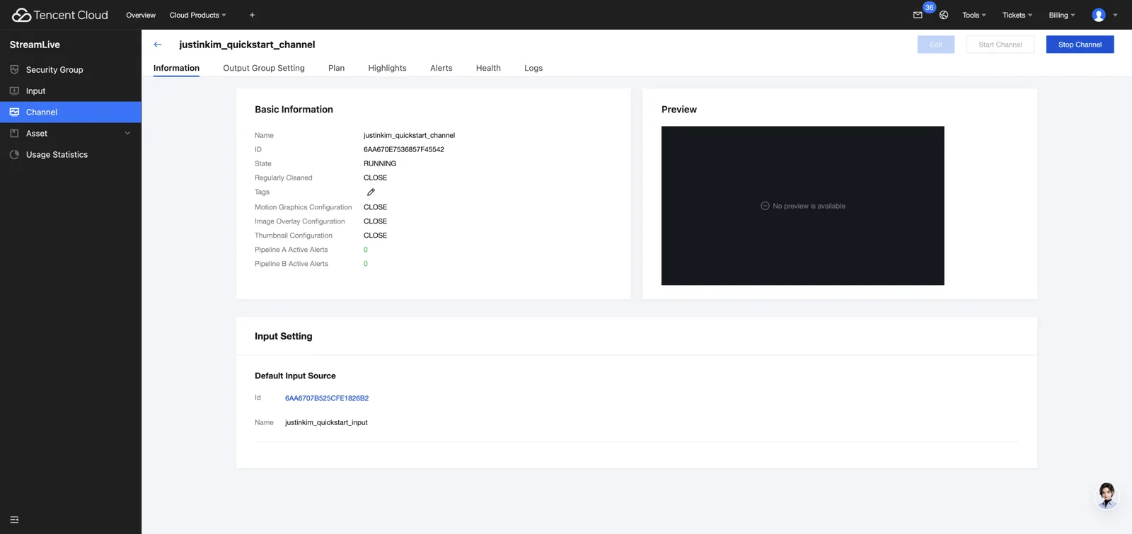
Task: Open Security Group in the sidebar
Action: coord(54,70)
